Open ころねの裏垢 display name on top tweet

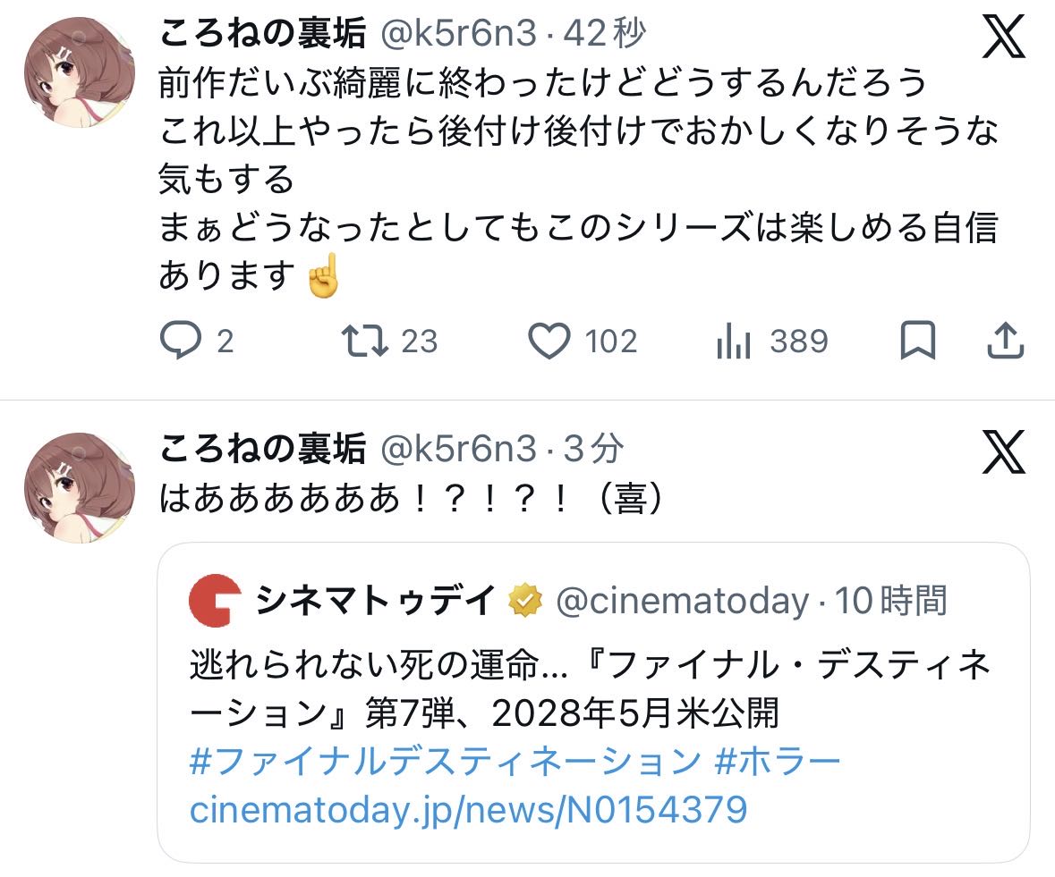click(x=262, y=34)
